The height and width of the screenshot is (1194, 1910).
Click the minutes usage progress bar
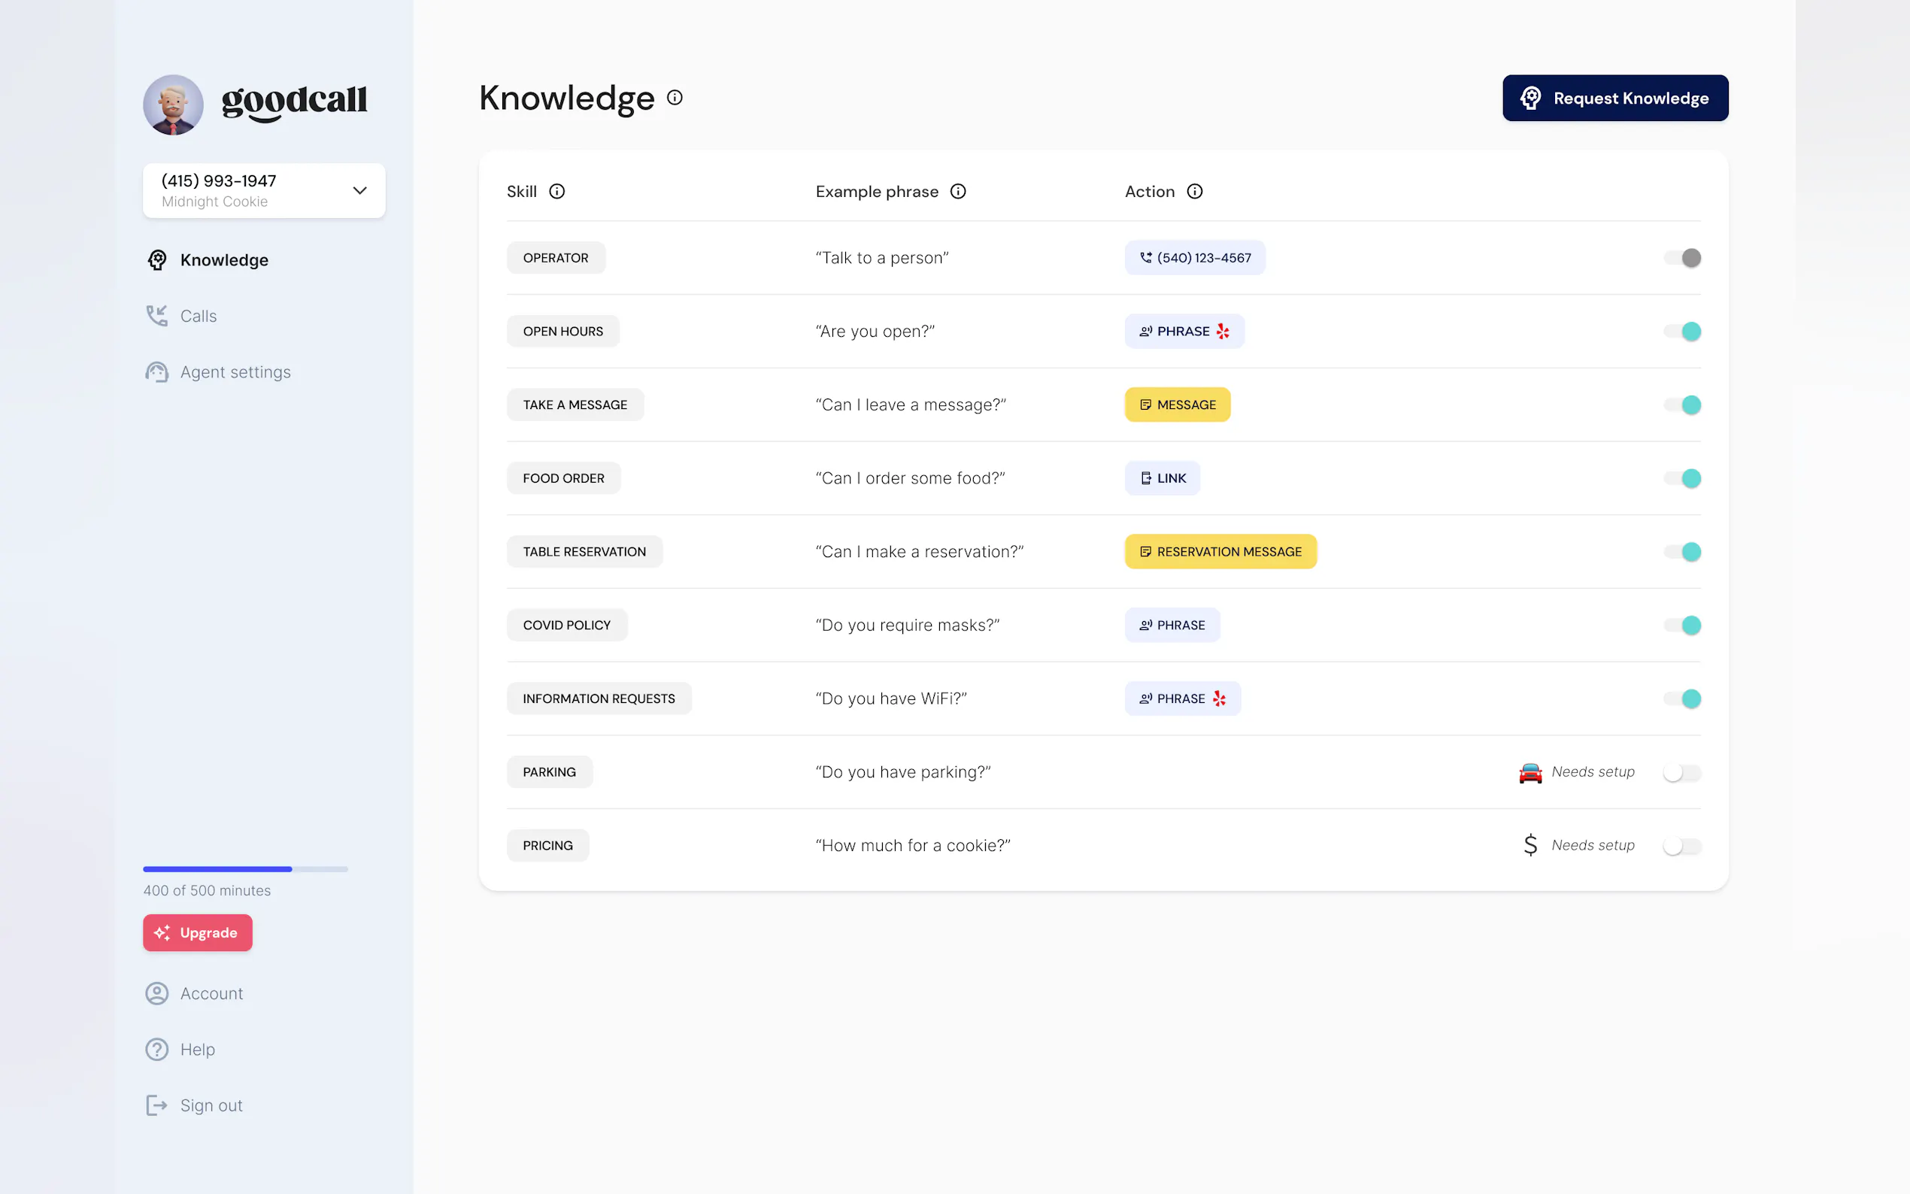(x=245, y=868)
